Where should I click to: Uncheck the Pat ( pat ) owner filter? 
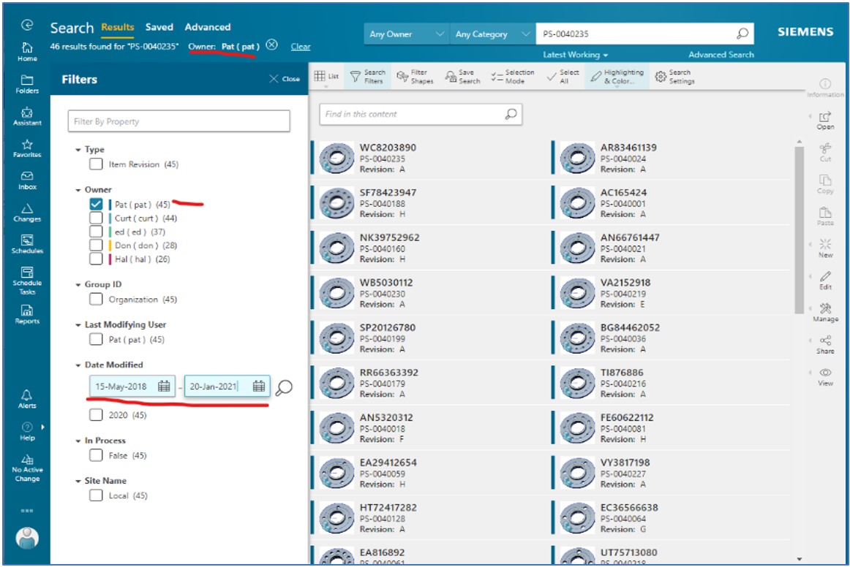(x=96, y=204)
